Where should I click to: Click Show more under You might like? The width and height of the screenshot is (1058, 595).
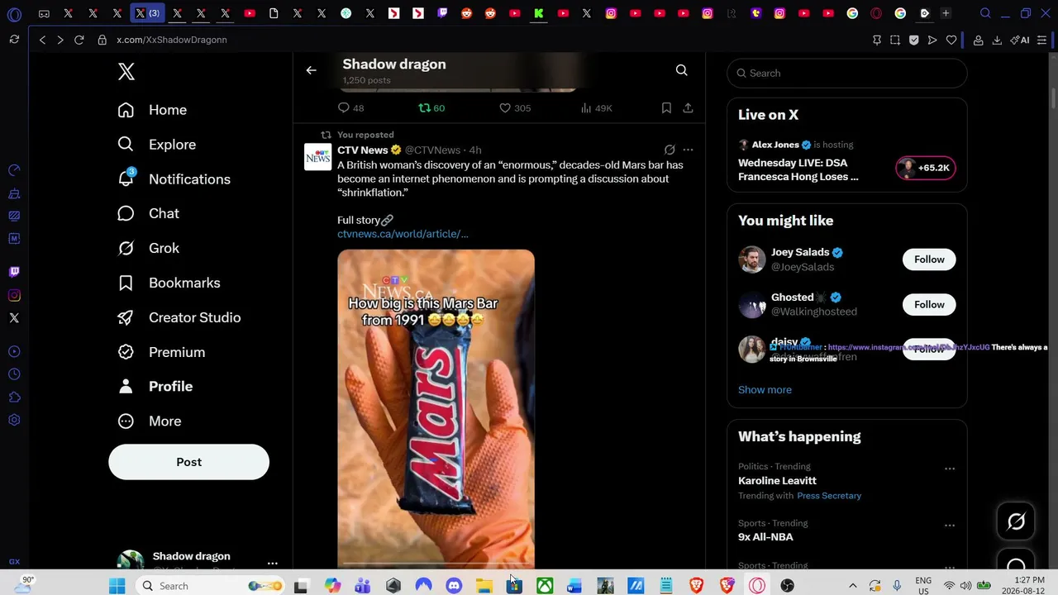pos(765,390)
